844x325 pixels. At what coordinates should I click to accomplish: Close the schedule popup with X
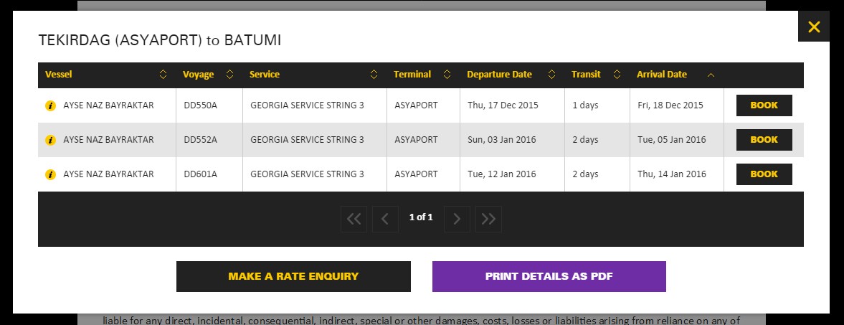813,27
